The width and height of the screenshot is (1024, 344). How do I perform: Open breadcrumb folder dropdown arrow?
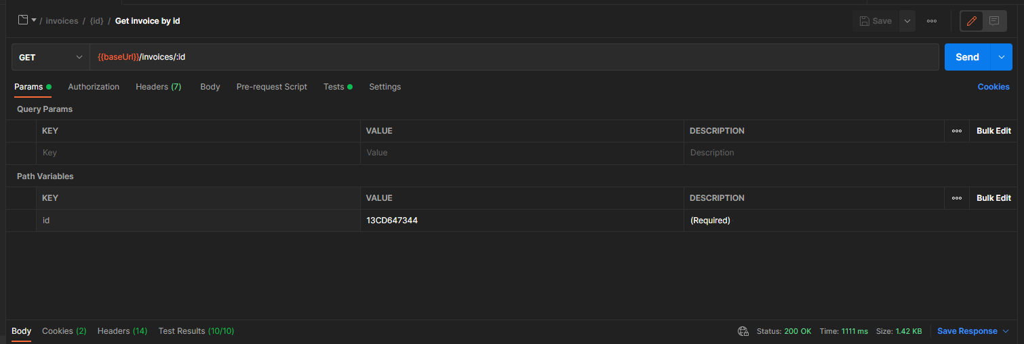tap(34, 20)
